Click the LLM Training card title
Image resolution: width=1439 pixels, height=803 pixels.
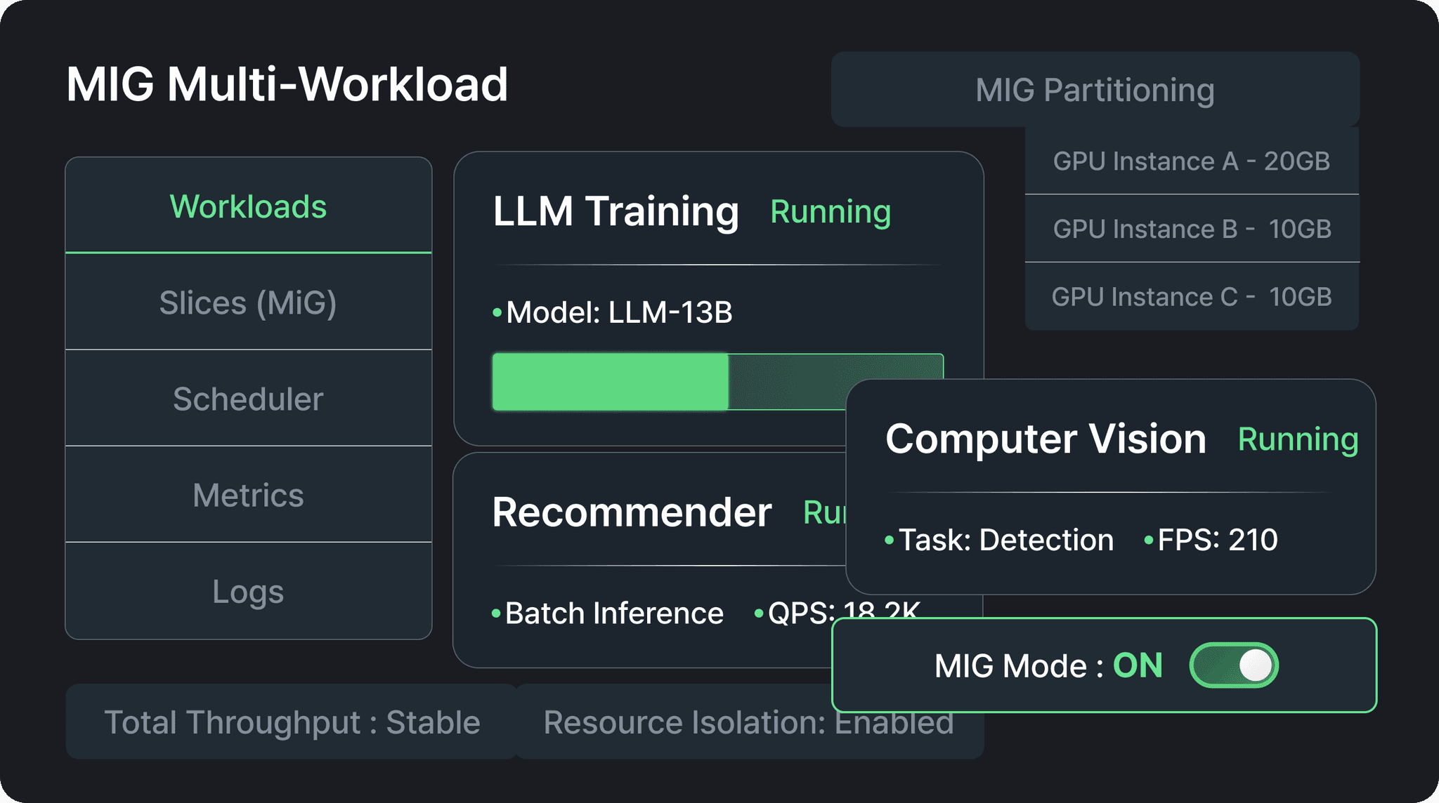616,211
